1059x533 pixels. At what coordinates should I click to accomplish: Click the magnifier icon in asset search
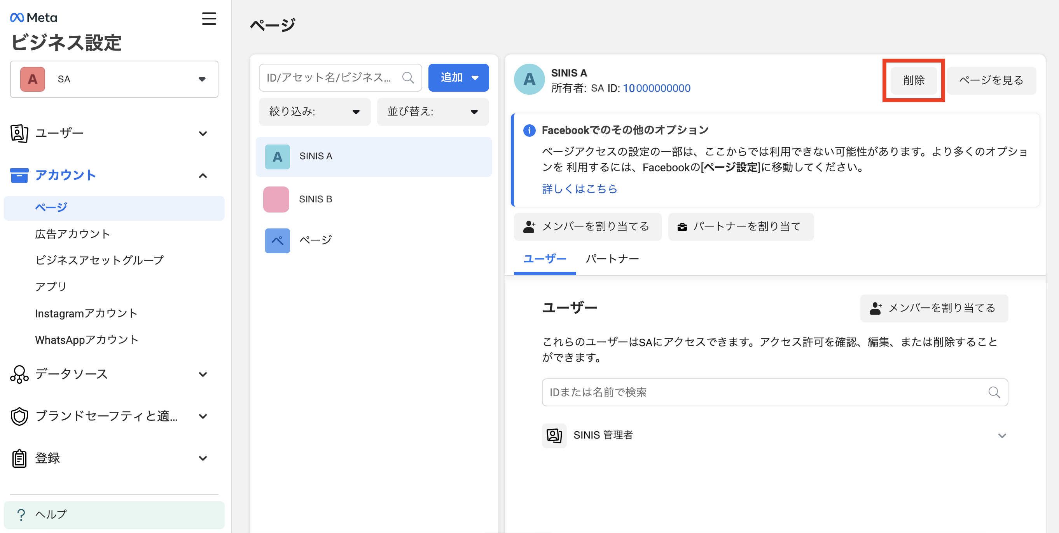408,77
